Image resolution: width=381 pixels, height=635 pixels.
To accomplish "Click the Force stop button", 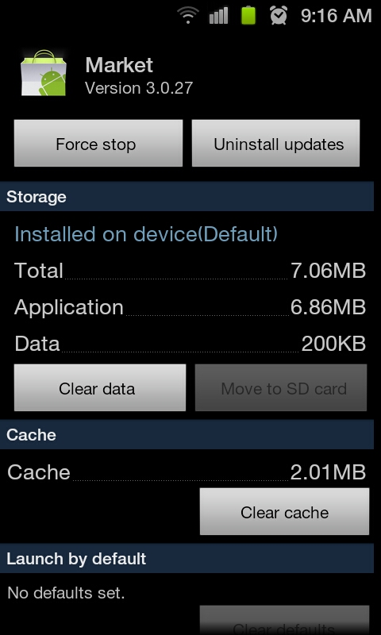I will pyautogui.click(x=98, y=143).
